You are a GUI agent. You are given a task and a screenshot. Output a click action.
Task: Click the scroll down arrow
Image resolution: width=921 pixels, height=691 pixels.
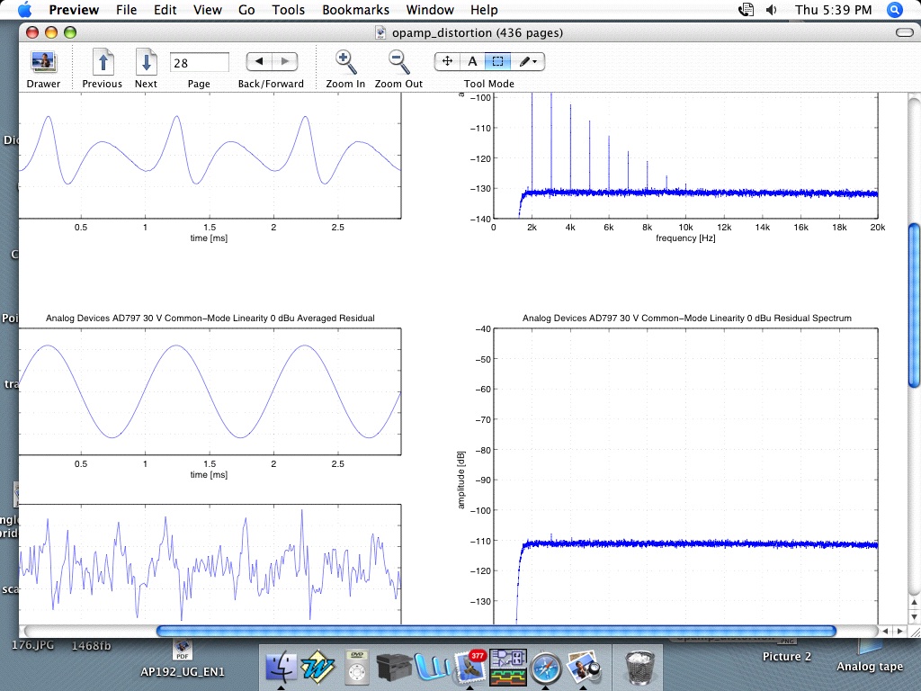pyautogui.click(x=914, y=616)
